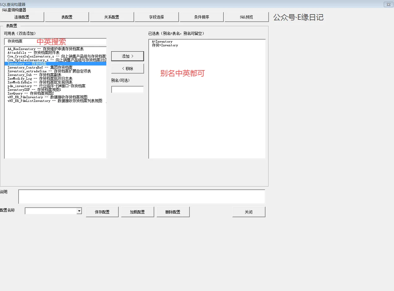Viewport: 394px width, 291px height.
Task: Select the Attachfile table row
Action: pos(56,53)
